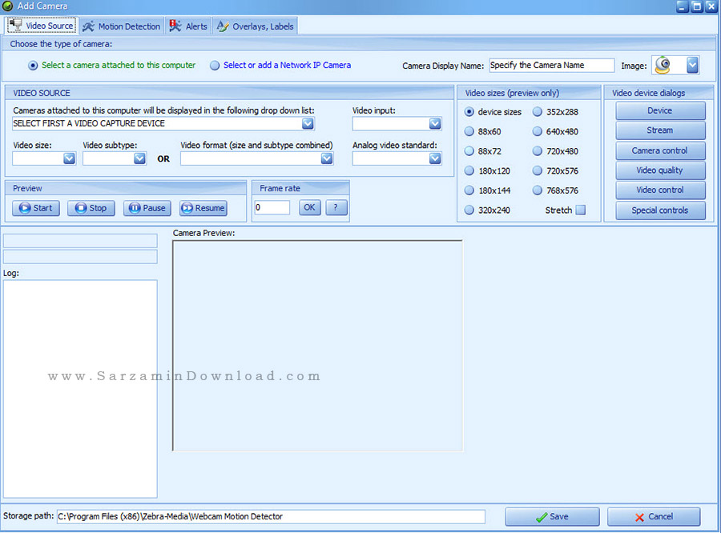Open the Video quality dialog
Image resolution: width=721 pixels, height=533 pixels.
(x=660, y=170)
